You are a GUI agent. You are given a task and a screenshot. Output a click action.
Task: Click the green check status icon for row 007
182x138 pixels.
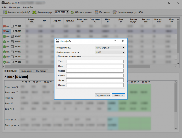[x=4, y=57]
